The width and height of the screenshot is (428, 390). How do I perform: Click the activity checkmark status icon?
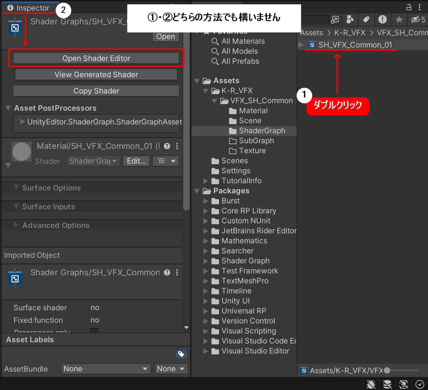(420, 384)
